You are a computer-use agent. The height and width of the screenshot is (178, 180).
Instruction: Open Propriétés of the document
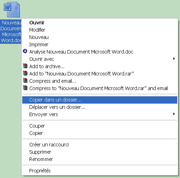[100, 171]
